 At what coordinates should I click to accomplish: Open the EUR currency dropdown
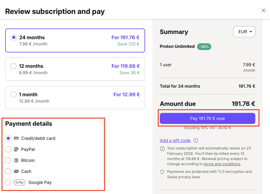244,31
